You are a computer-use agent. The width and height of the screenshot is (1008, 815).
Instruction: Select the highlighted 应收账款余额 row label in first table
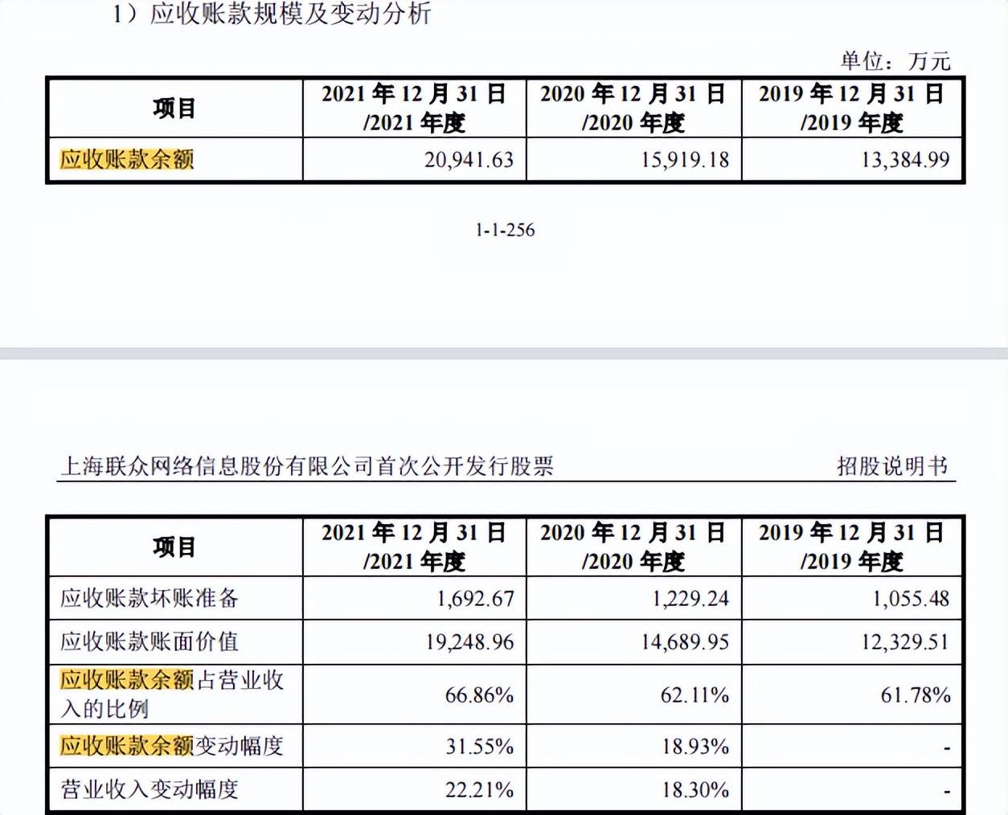coord(127,159)
